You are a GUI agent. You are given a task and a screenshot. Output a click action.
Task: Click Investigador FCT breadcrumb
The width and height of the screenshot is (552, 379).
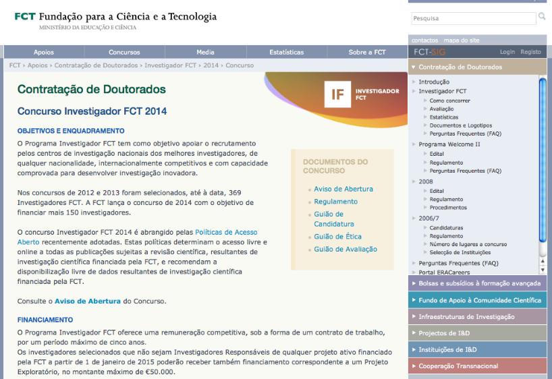pos(170,65)
